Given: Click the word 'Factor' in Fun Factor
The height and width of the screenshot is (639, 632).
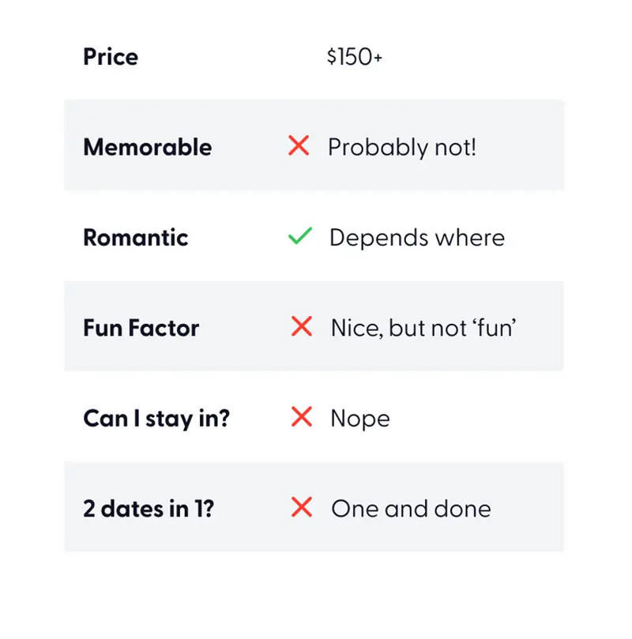Looking at the screenshot, I should coord(164,328).
